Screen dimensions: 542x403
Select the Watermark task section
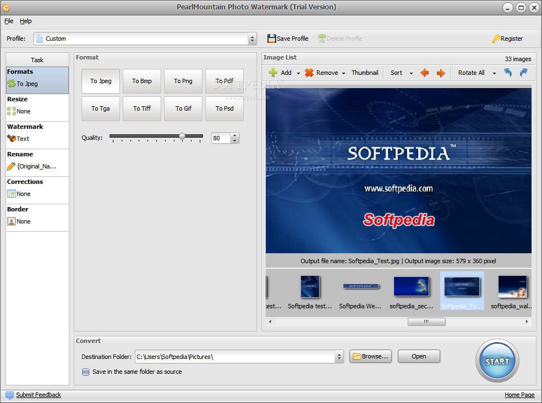tap(37, 135)
